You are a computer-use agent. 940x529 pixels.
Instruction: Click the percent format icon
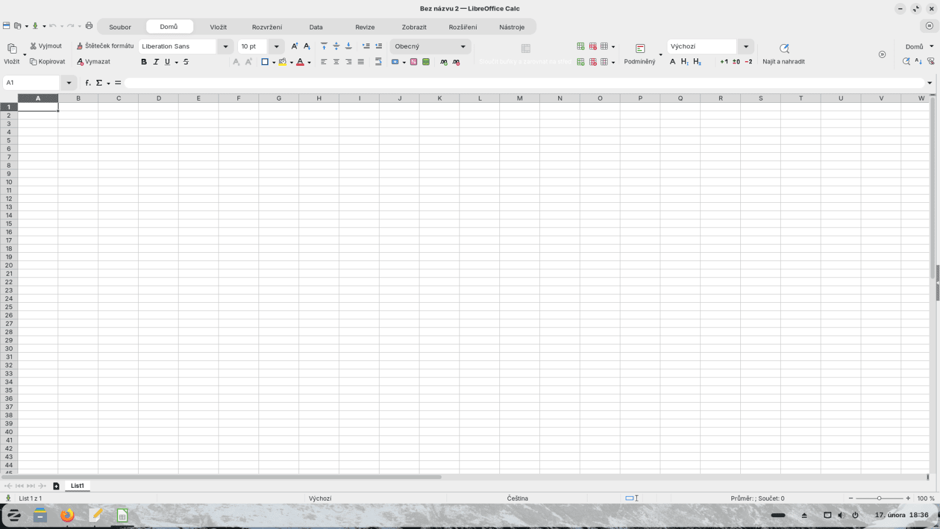pos(414,62)
